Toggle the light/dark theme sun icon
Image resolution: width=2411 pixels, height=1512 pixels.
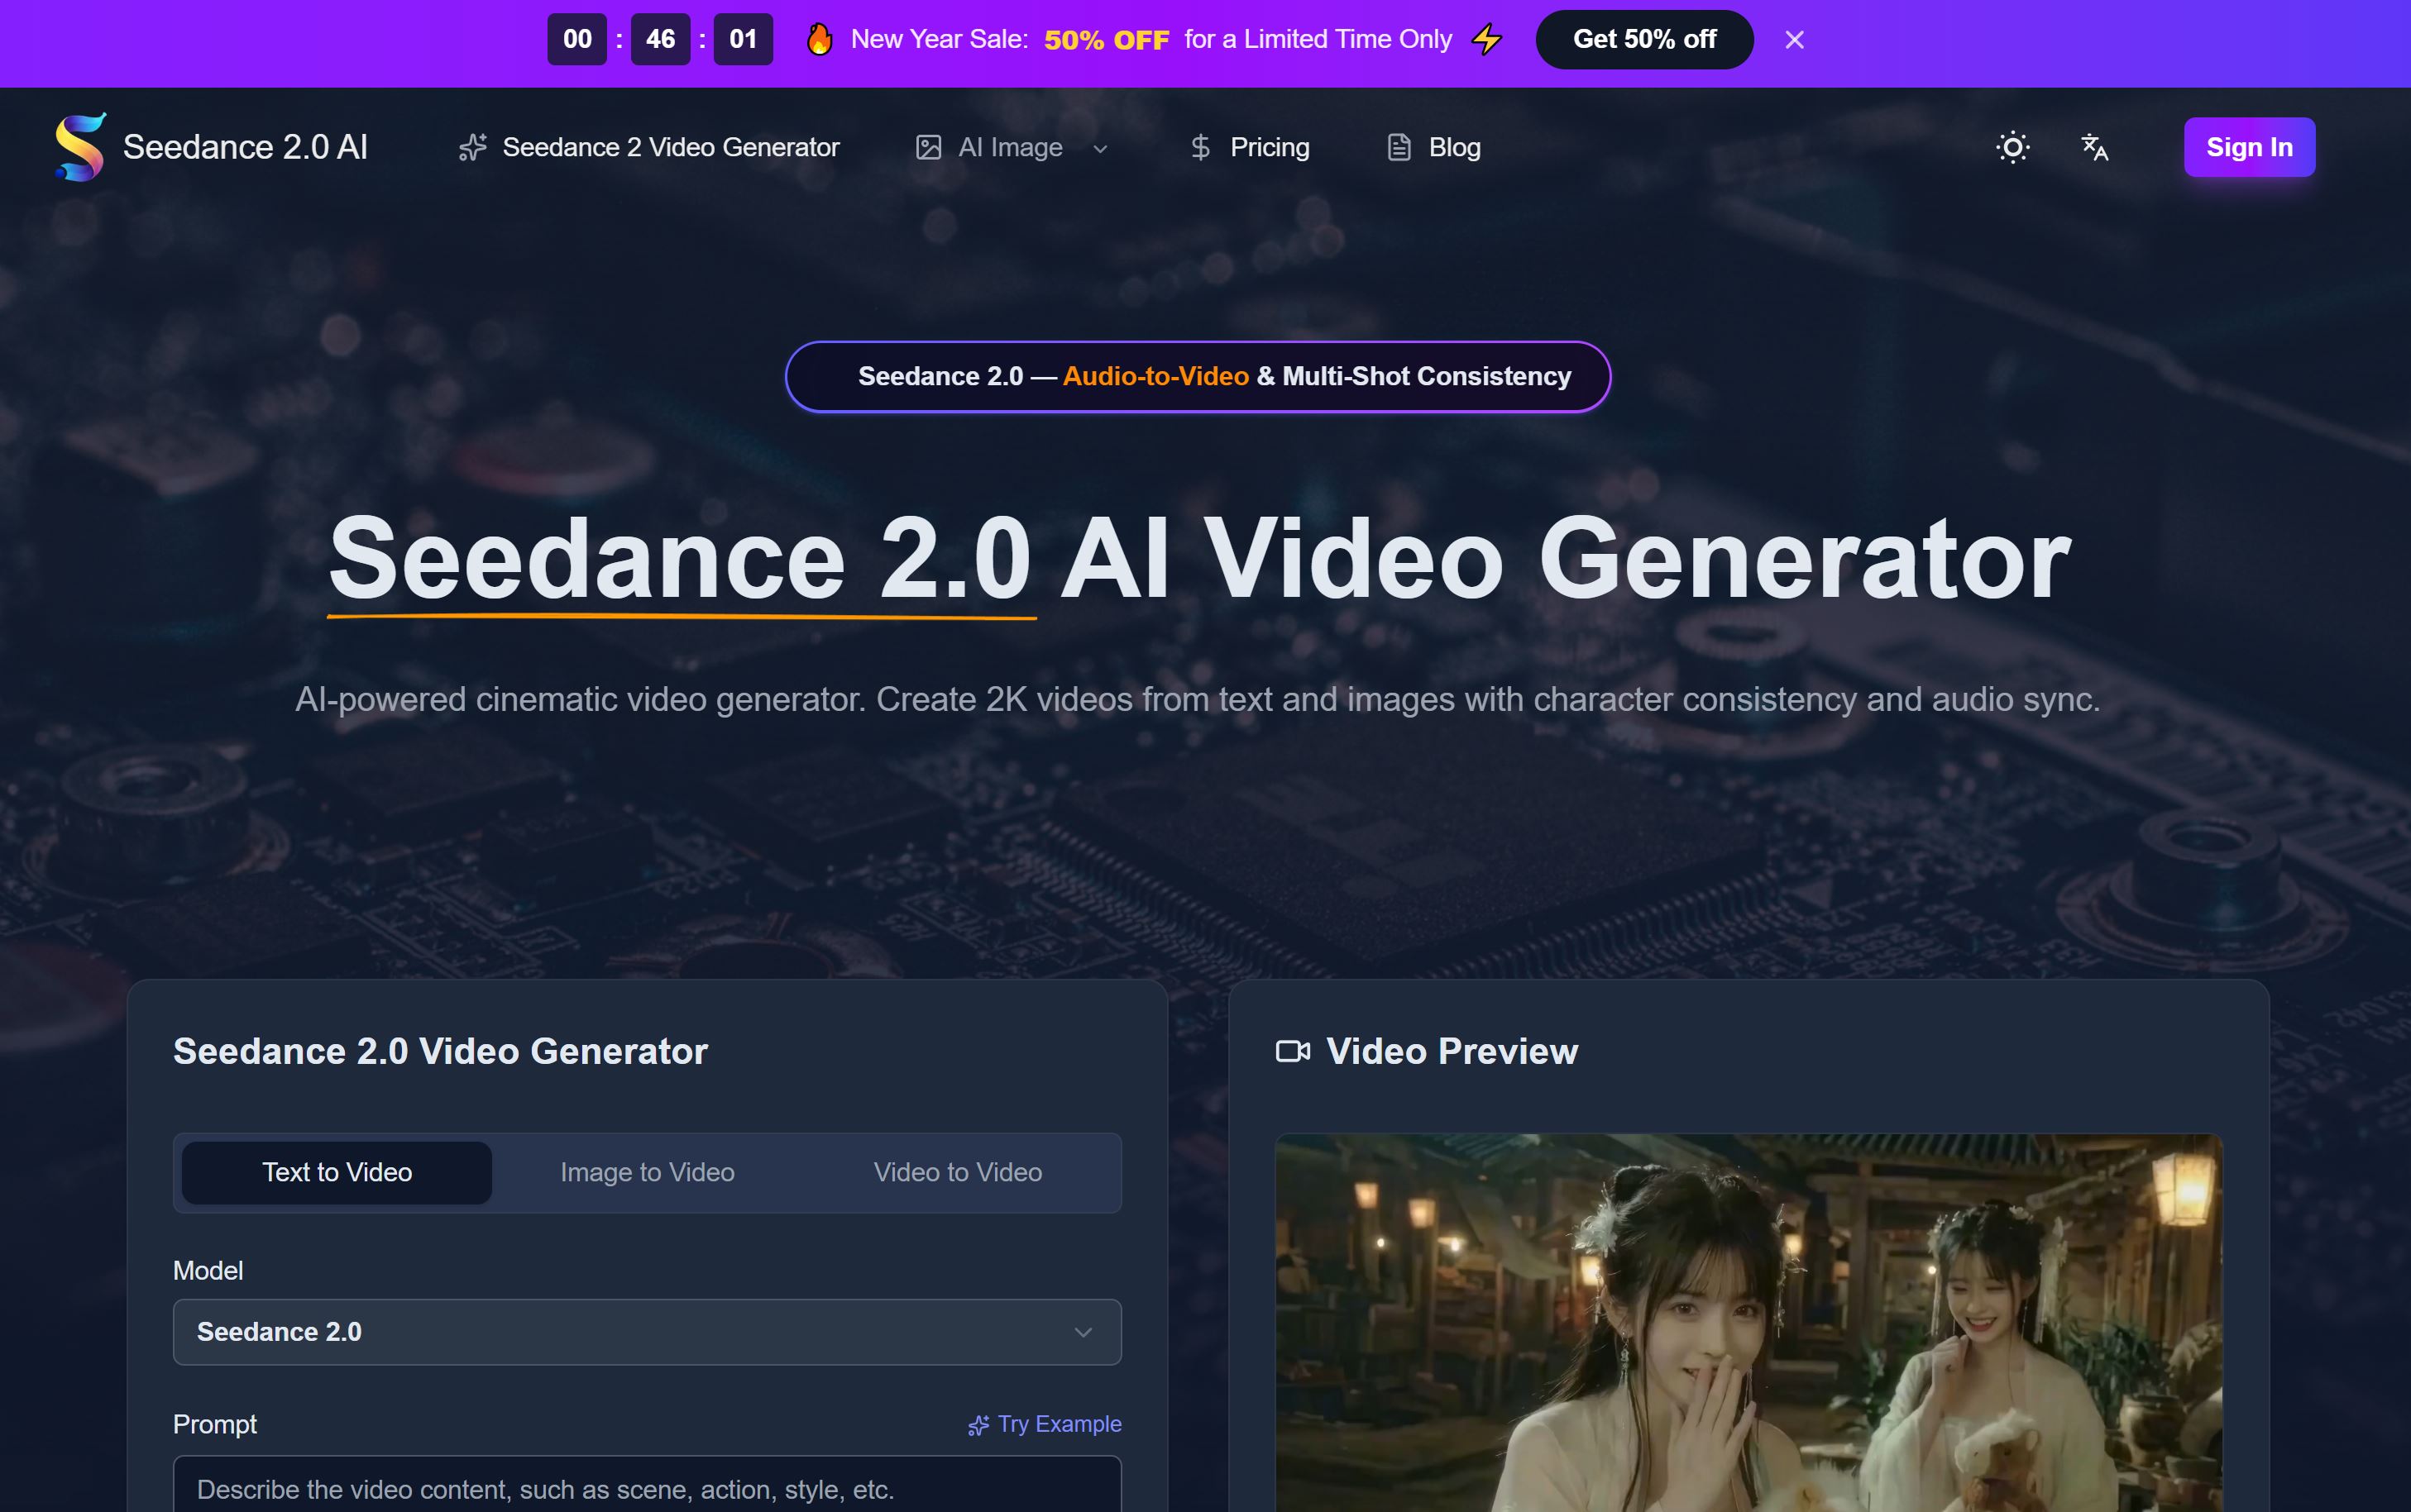pos(2012,147)
